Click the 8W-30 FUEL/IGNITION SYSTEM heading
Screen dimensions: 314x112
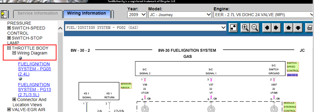[187, 51]
